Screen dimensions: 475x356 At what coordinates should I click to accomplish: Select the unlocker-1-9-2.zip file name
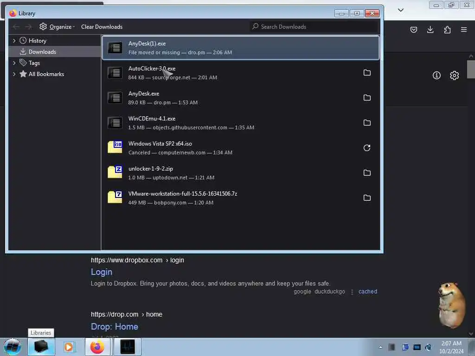pos(151,169)
